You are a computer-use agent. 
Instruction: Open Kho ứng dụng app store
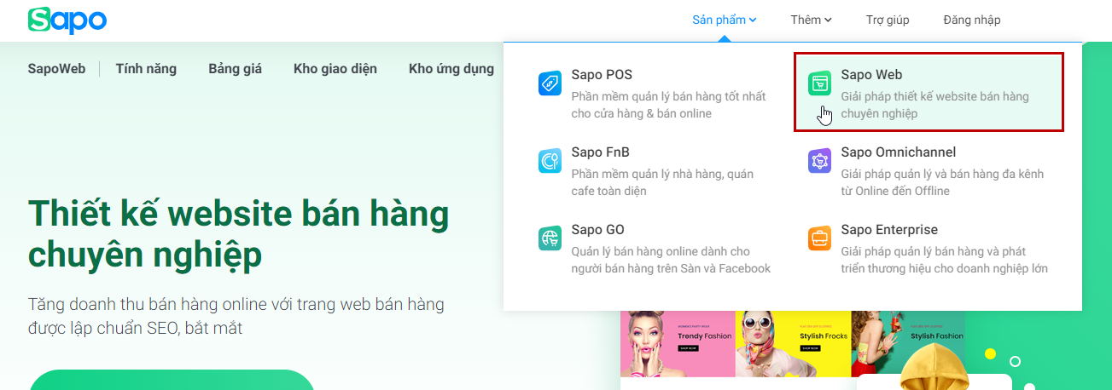(x=451, y=69)
